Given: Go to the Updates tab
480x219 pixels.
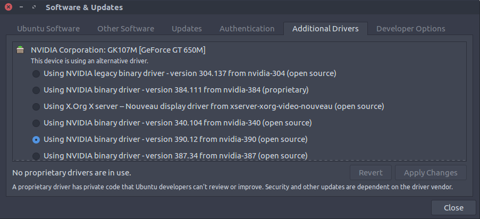Looking at the screenshot, I should [x=187, y=29].
